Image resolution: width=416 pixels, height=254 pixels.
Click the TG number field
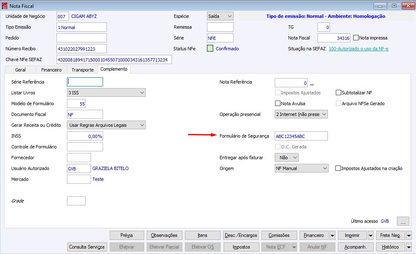[x=324, y=27]
